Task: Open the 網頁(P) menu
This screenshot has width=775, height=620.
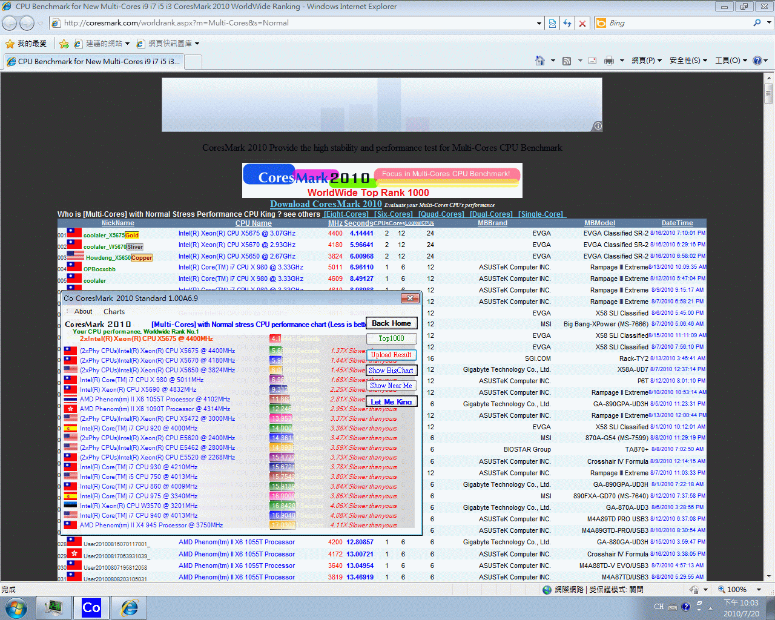Action: [646, 61]
